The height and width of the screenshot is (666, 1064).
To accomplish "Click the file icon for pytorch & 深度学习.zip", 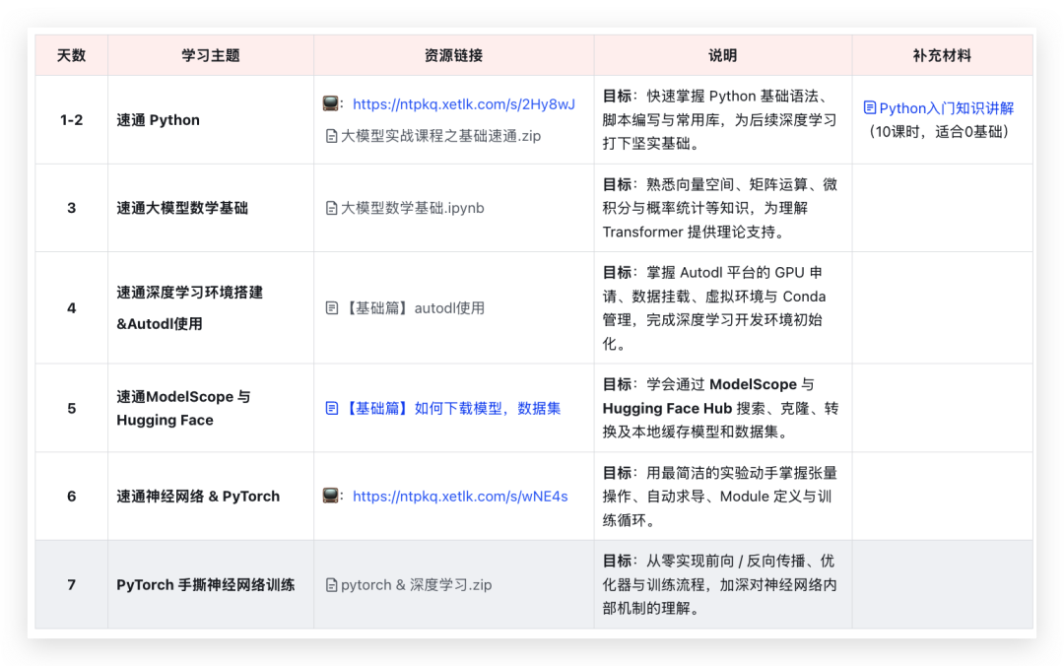I will (x=331, y=584).
